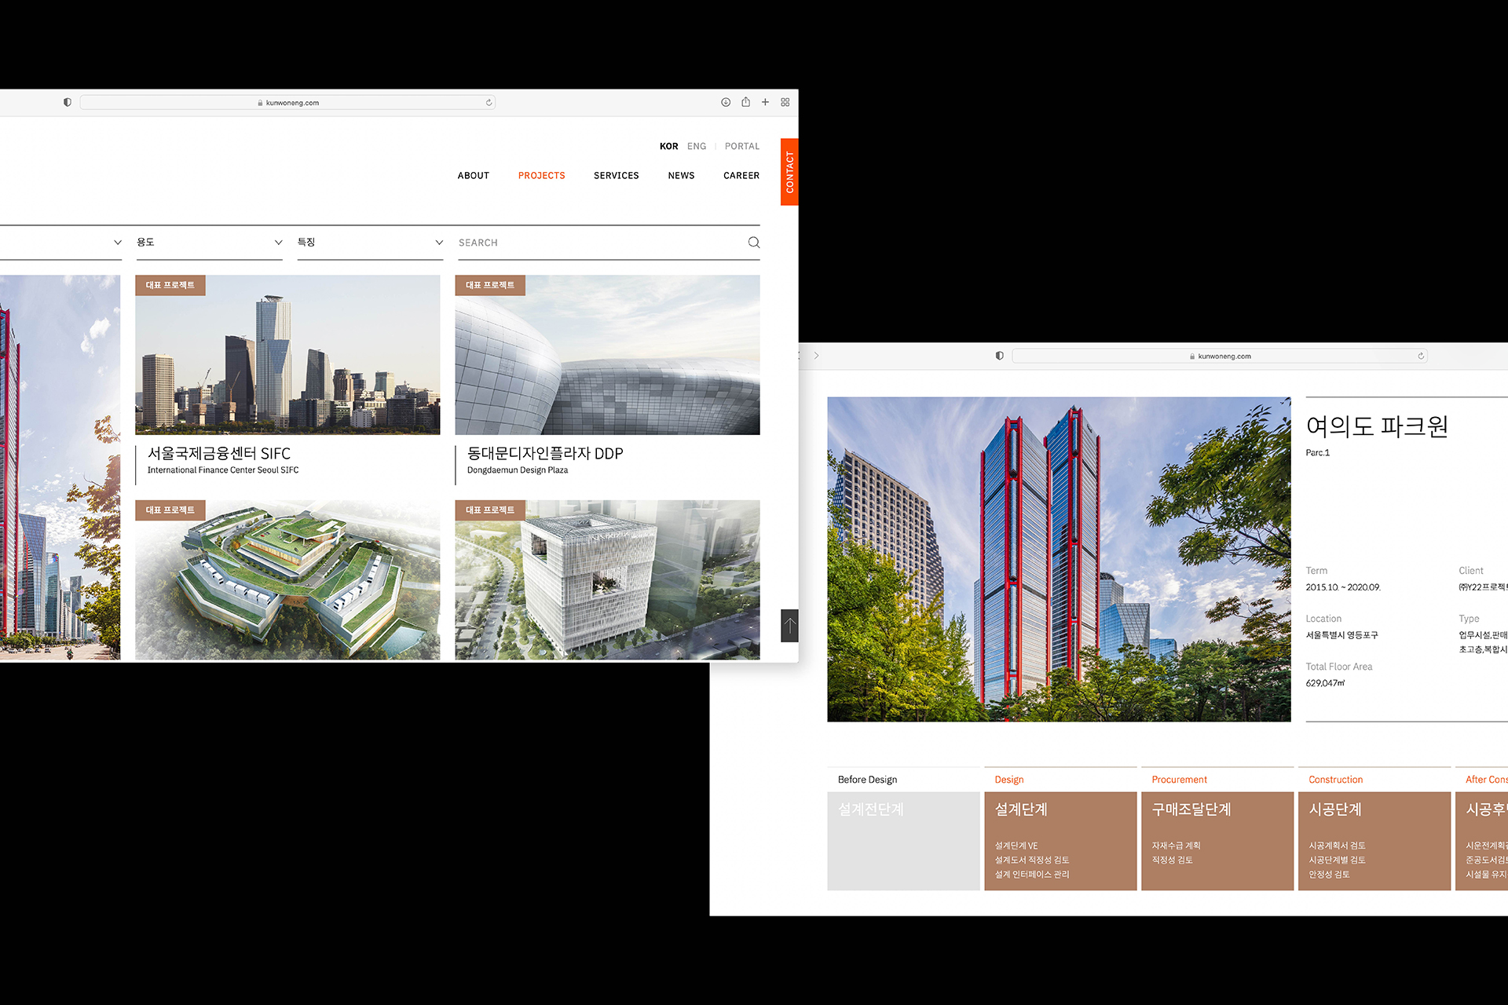The image size is (1508, 1005).
Task: Switch language to ENG
Action: click(x=697, y=146)
